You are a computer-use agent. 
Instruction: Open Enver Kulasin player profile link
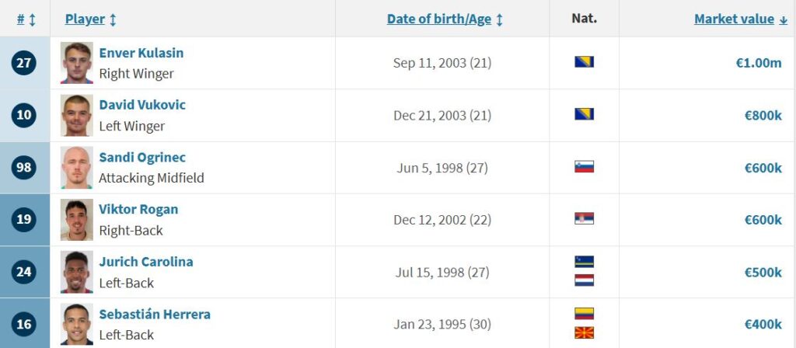click(141, 53)
